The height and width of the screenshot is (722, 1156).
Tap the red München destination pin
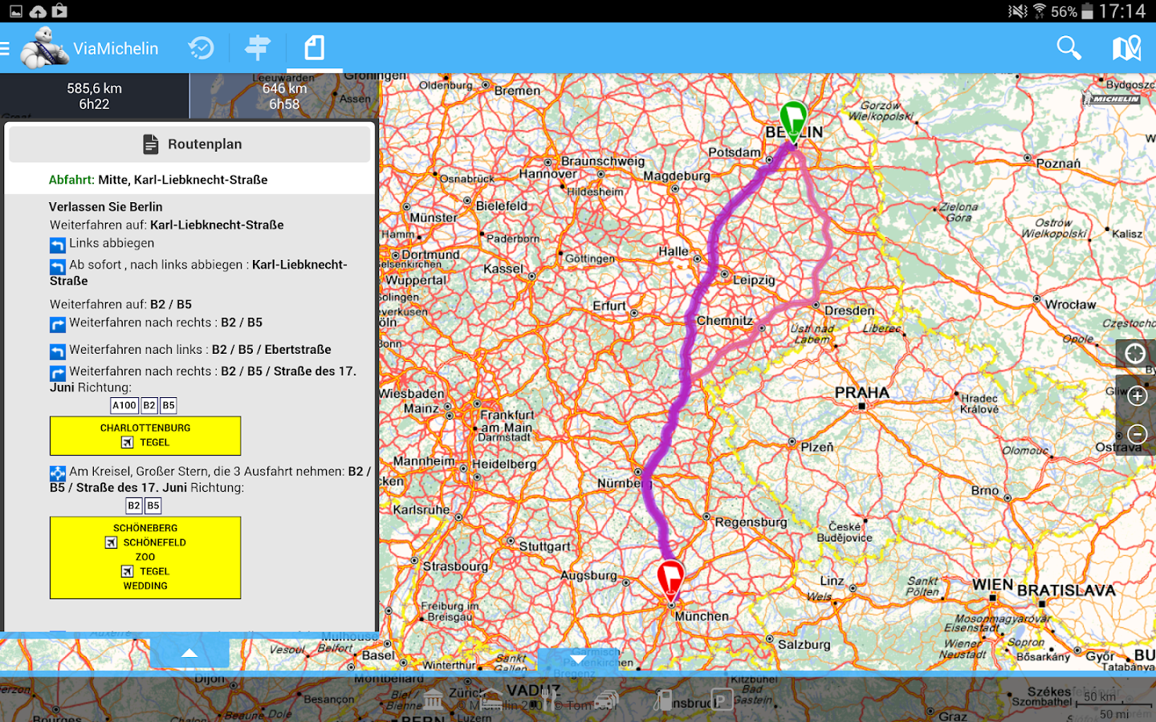click(670, 582)
